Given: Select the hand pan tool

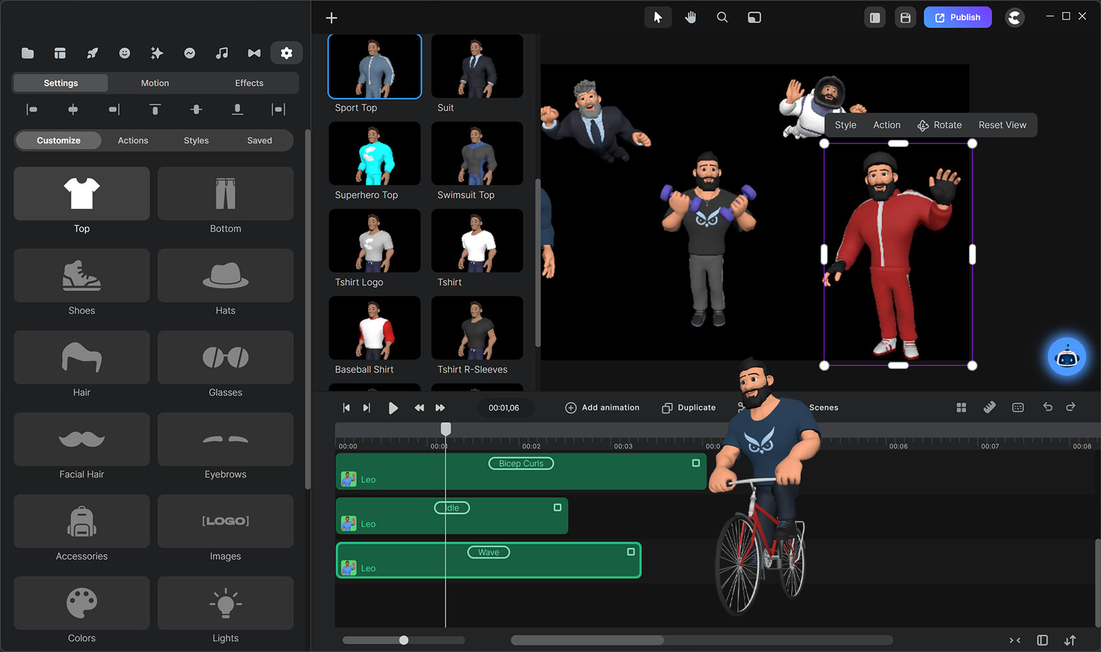Looking at the screenshot, I should point(690,17).
